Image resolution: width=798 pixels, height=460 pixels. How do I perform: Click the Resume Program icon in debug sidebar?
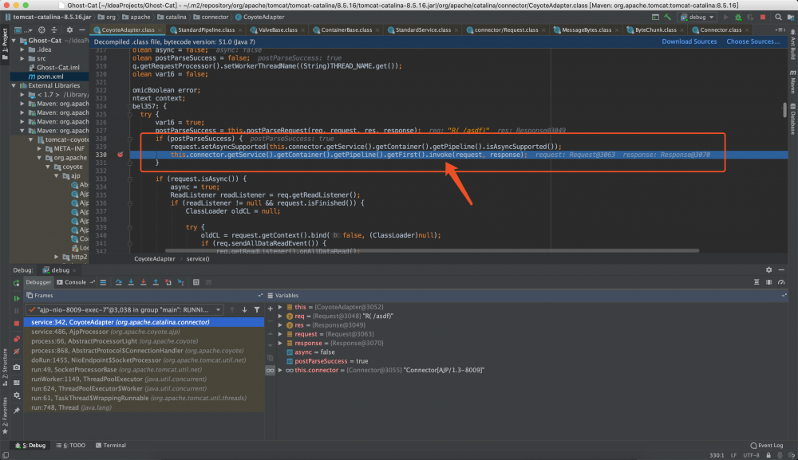tap(17, 297)
